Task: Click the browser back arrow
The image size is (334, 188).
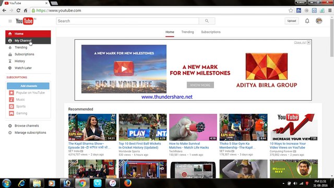Action: [x=4, y=10]
